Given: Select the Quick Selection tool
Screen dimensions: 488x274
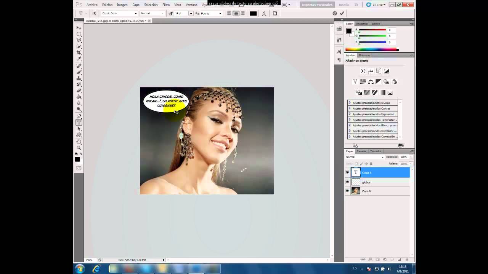Looking at the screenshot, I should (x=79, y=46).
